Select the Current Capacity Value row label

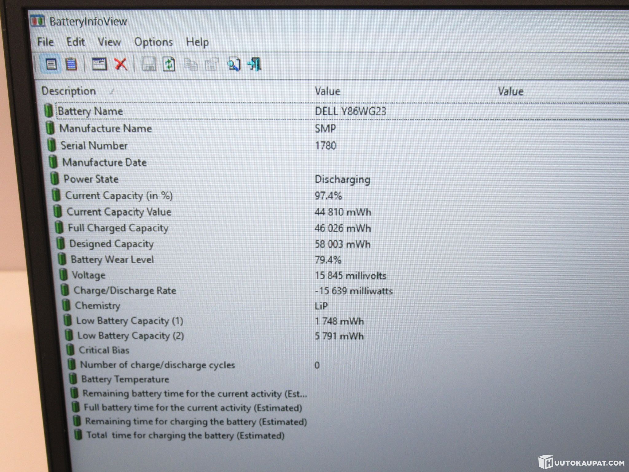pos(119,212)
